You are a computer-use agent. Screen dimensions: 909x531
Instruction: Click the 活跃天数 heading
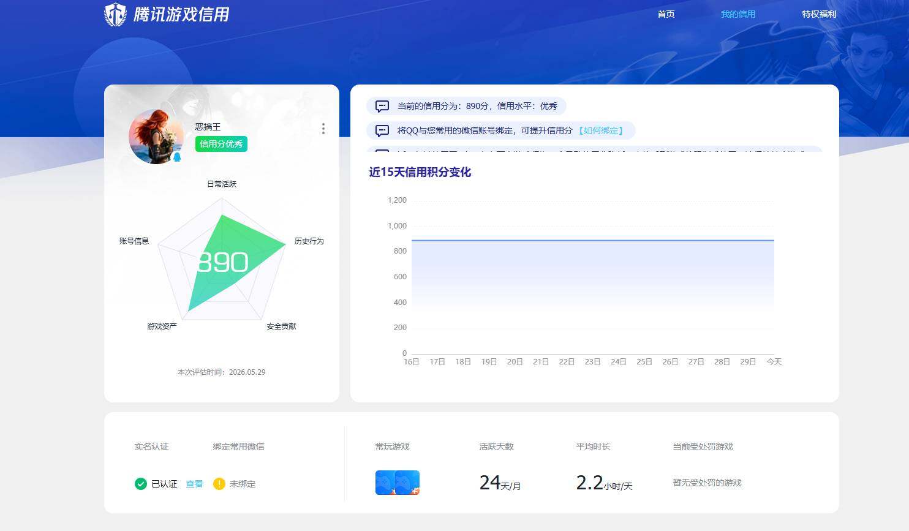click(496, 446)
